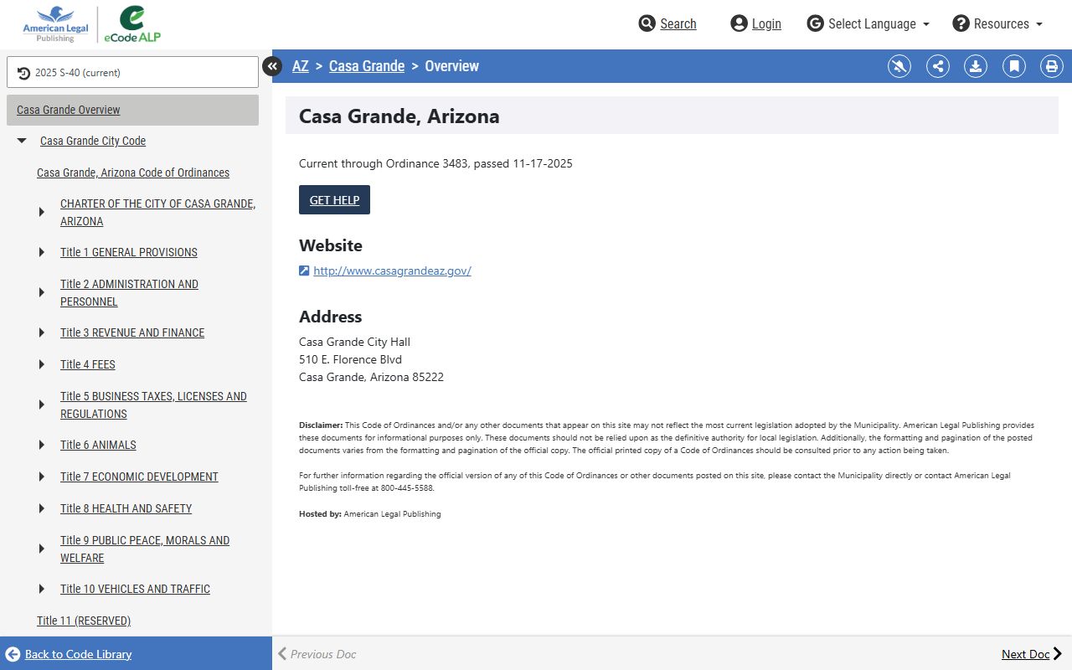
Task: Toggle the follow-changes bell icon
Action: click(899, 66)
